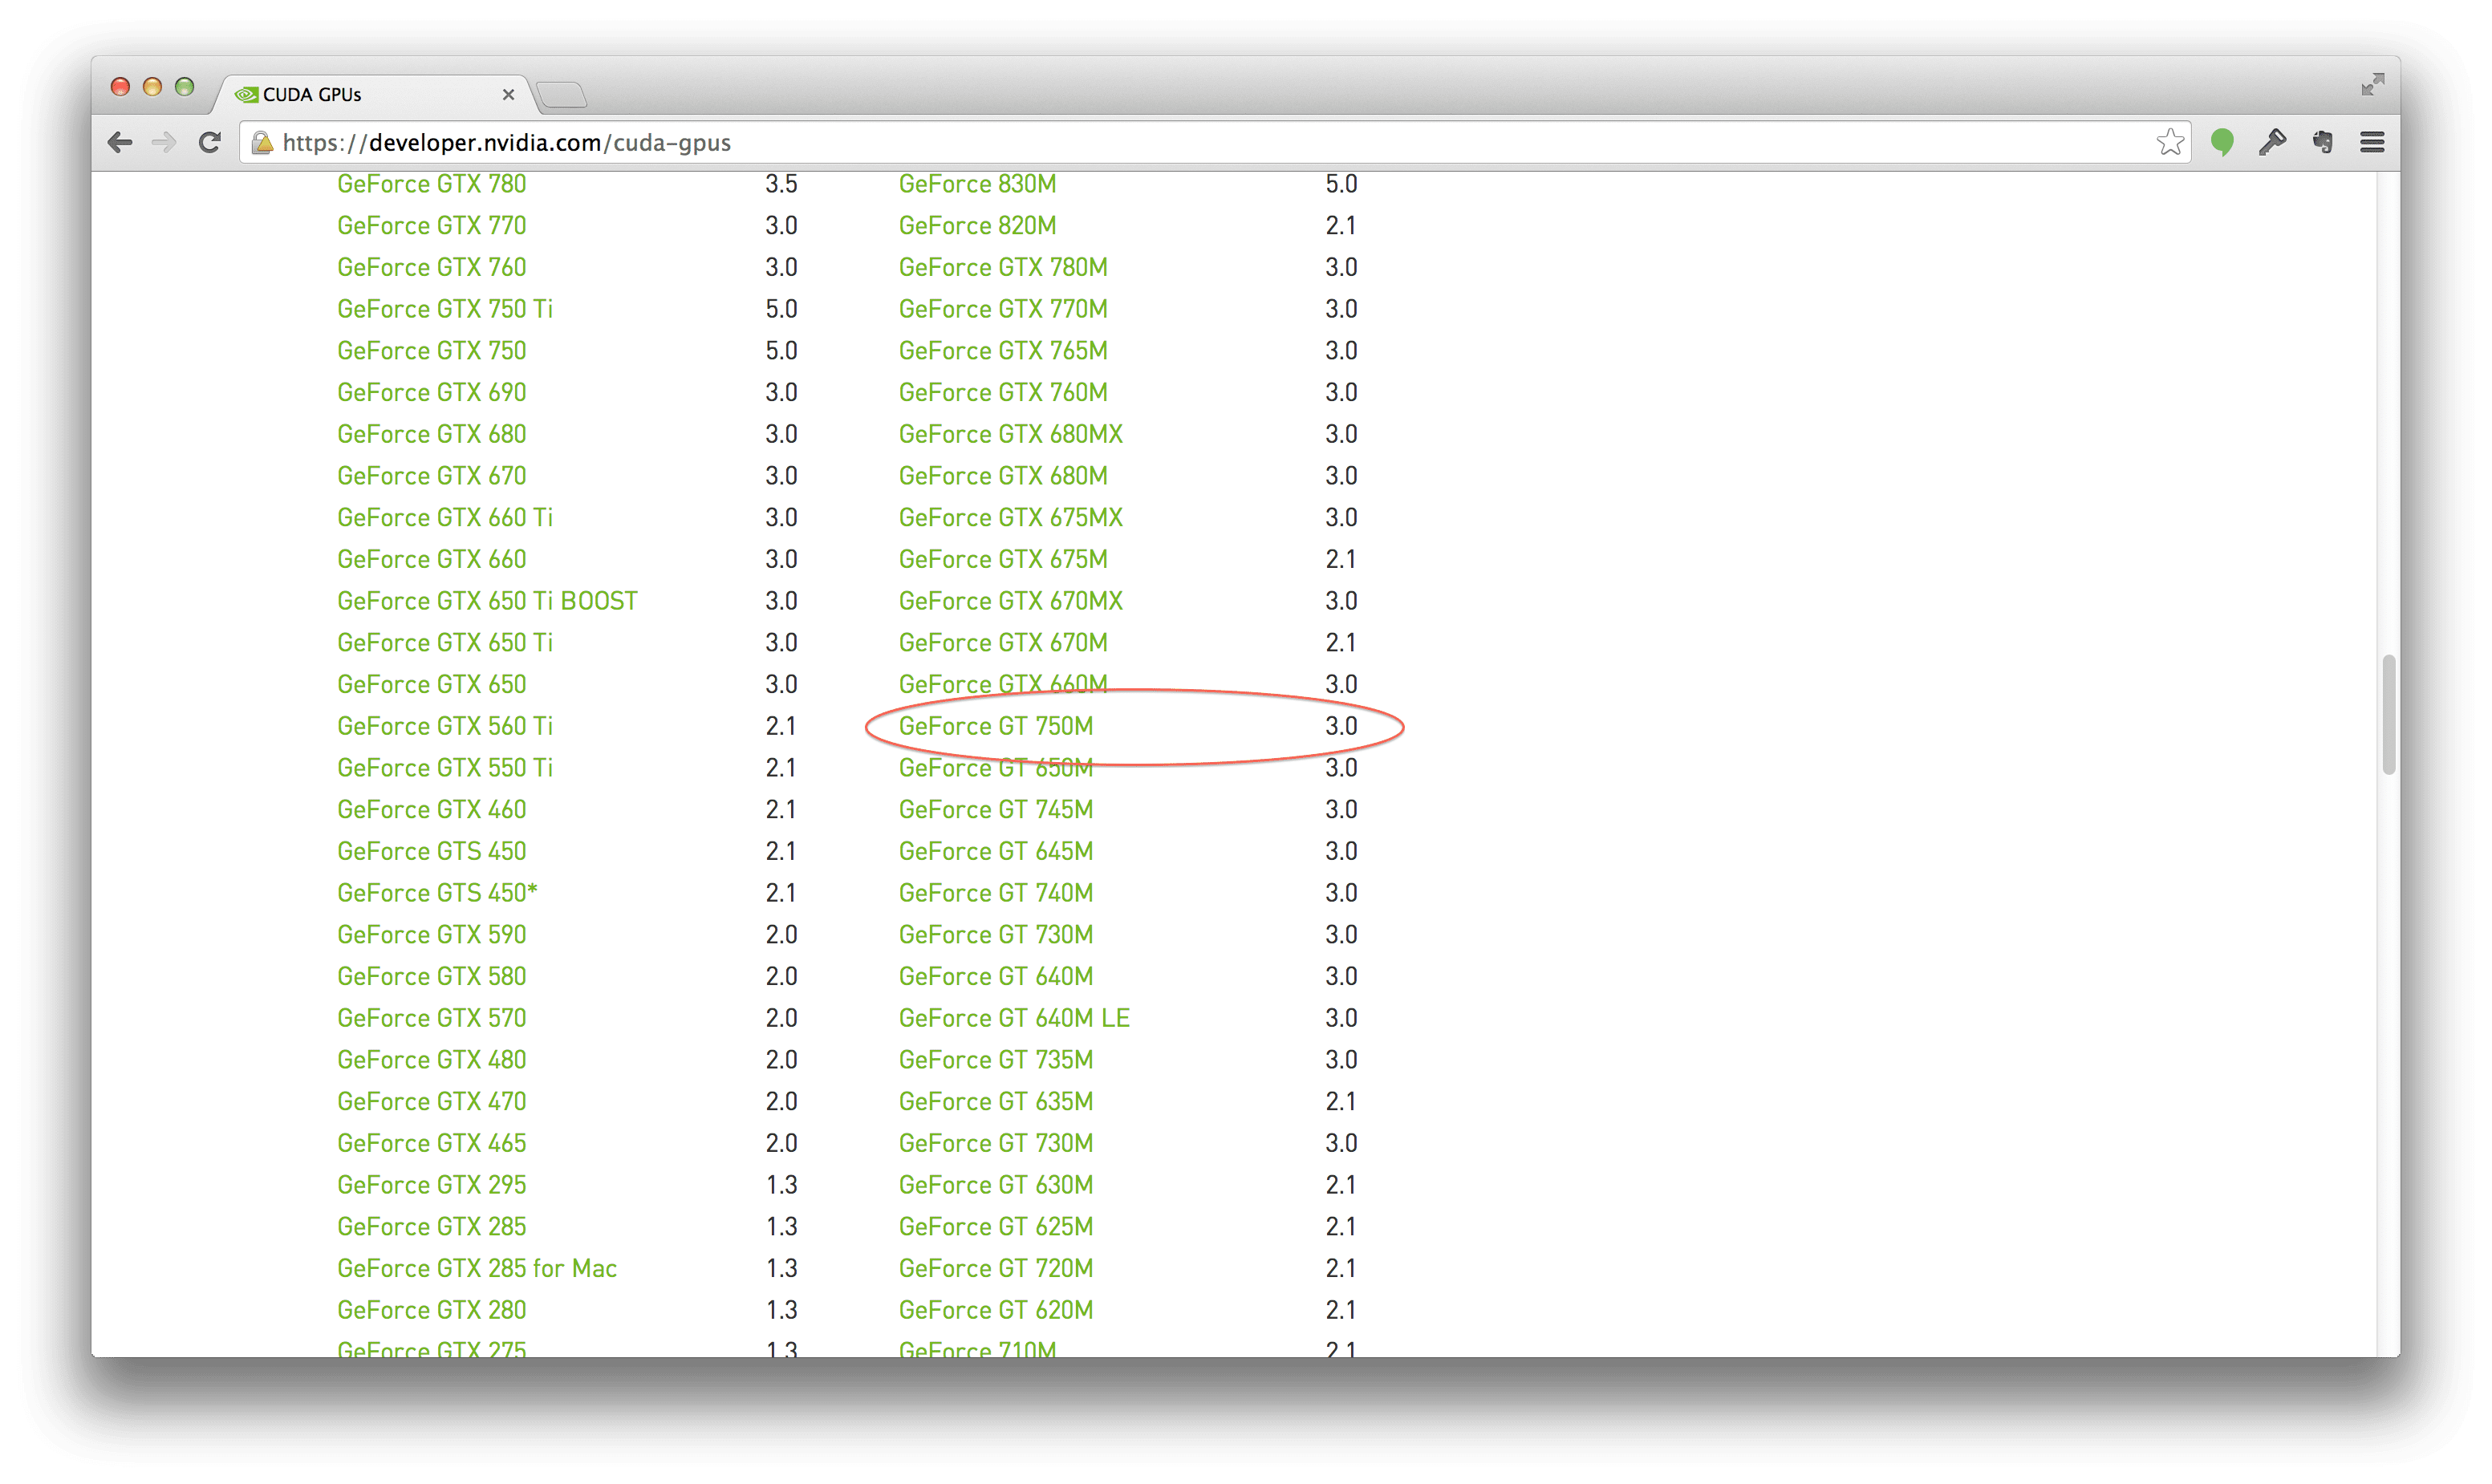Open the GeForce 830M link
This screenshot has width=2492, height=1484.
coord(977,184)
